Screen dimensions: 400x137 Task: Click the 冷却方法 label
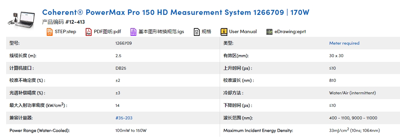tap(233, 93)
